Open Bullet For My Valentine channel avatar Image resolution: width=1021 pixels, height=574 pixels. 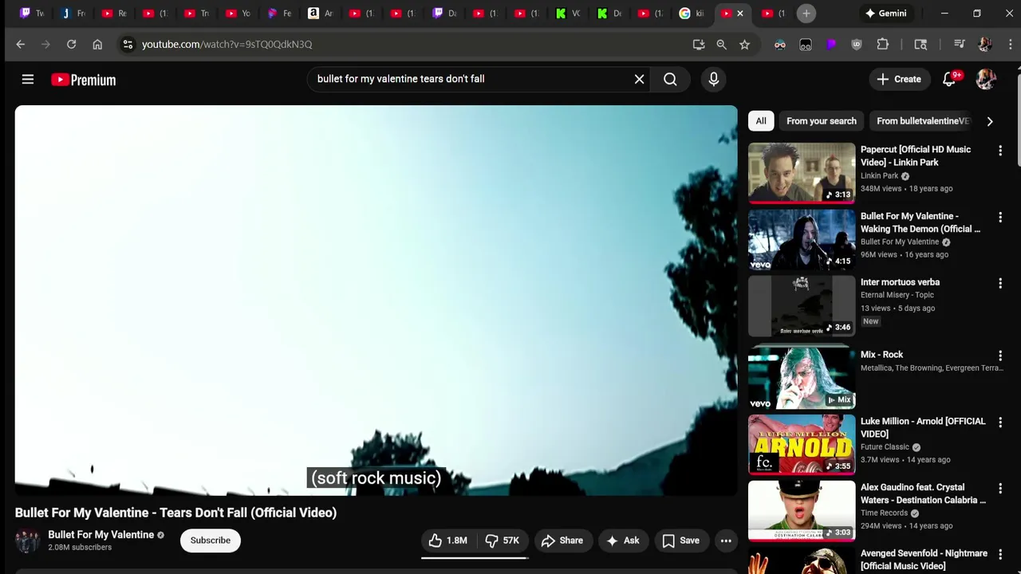pyautogui.click(x=28, y=541)
